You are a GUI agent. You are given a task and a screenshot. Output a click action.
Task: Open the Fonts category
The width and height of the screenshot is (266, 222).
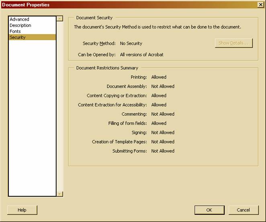15,31
